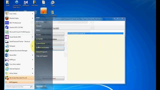The height and width of the screenshot is (90, 160).
Task: Open serak user folder link
Action: click(38, 17)
